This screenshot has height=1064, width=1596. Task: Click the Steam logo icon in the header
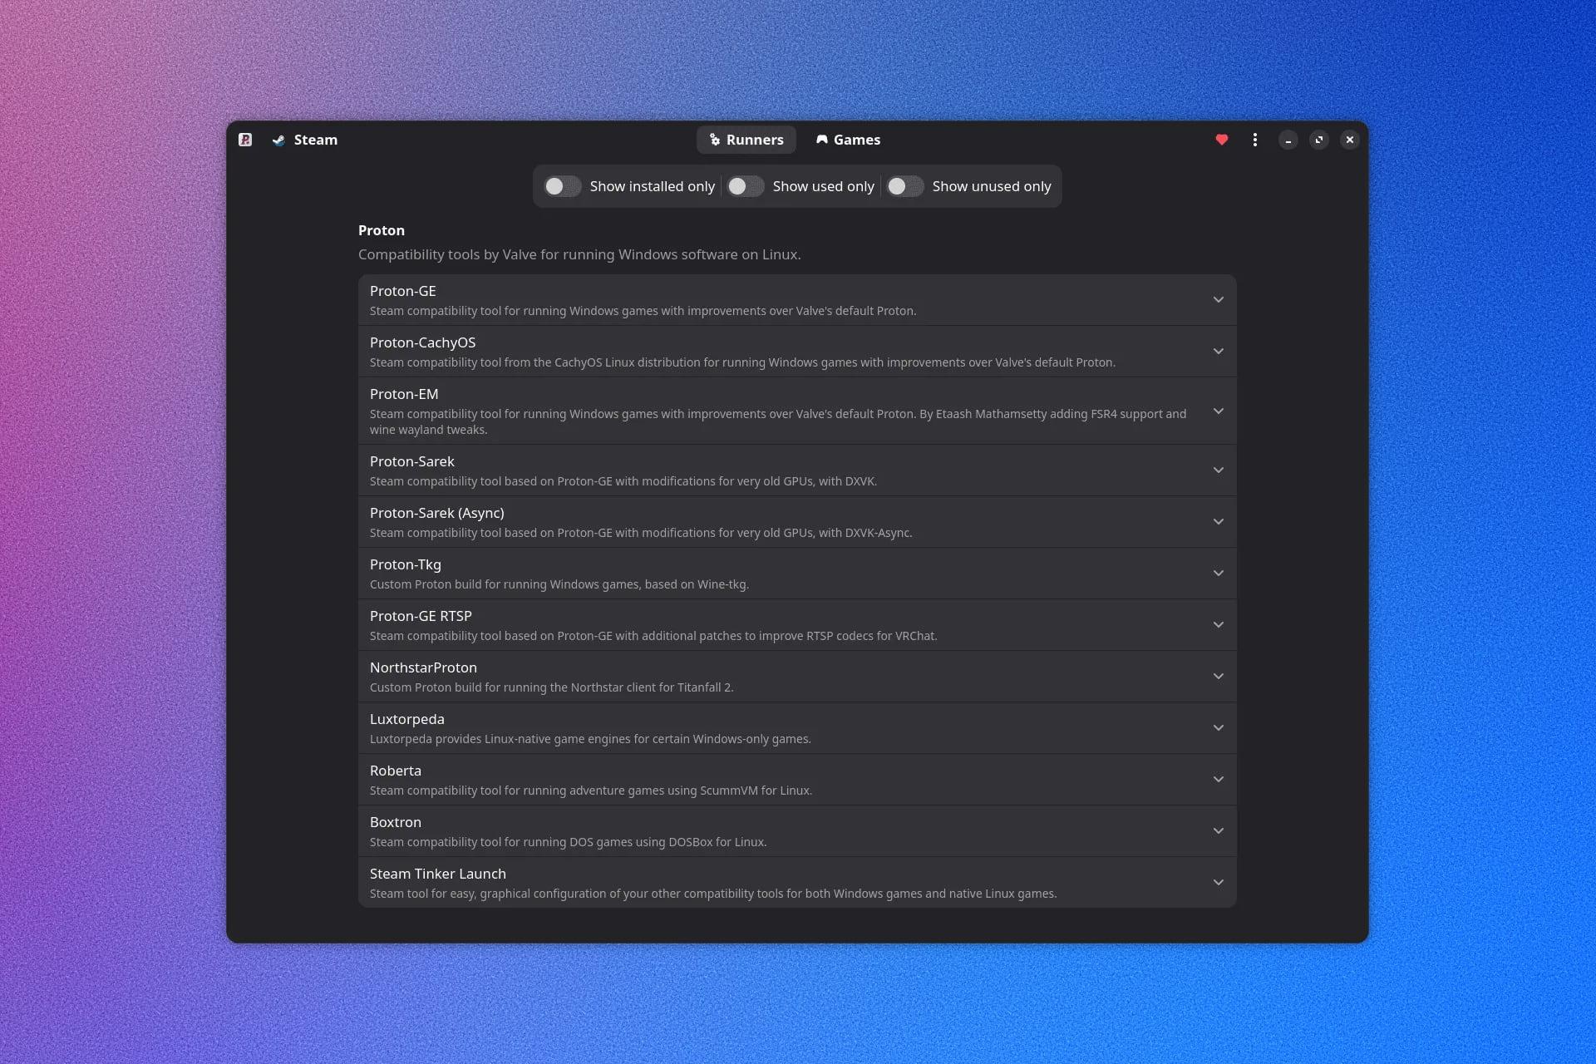278,140
